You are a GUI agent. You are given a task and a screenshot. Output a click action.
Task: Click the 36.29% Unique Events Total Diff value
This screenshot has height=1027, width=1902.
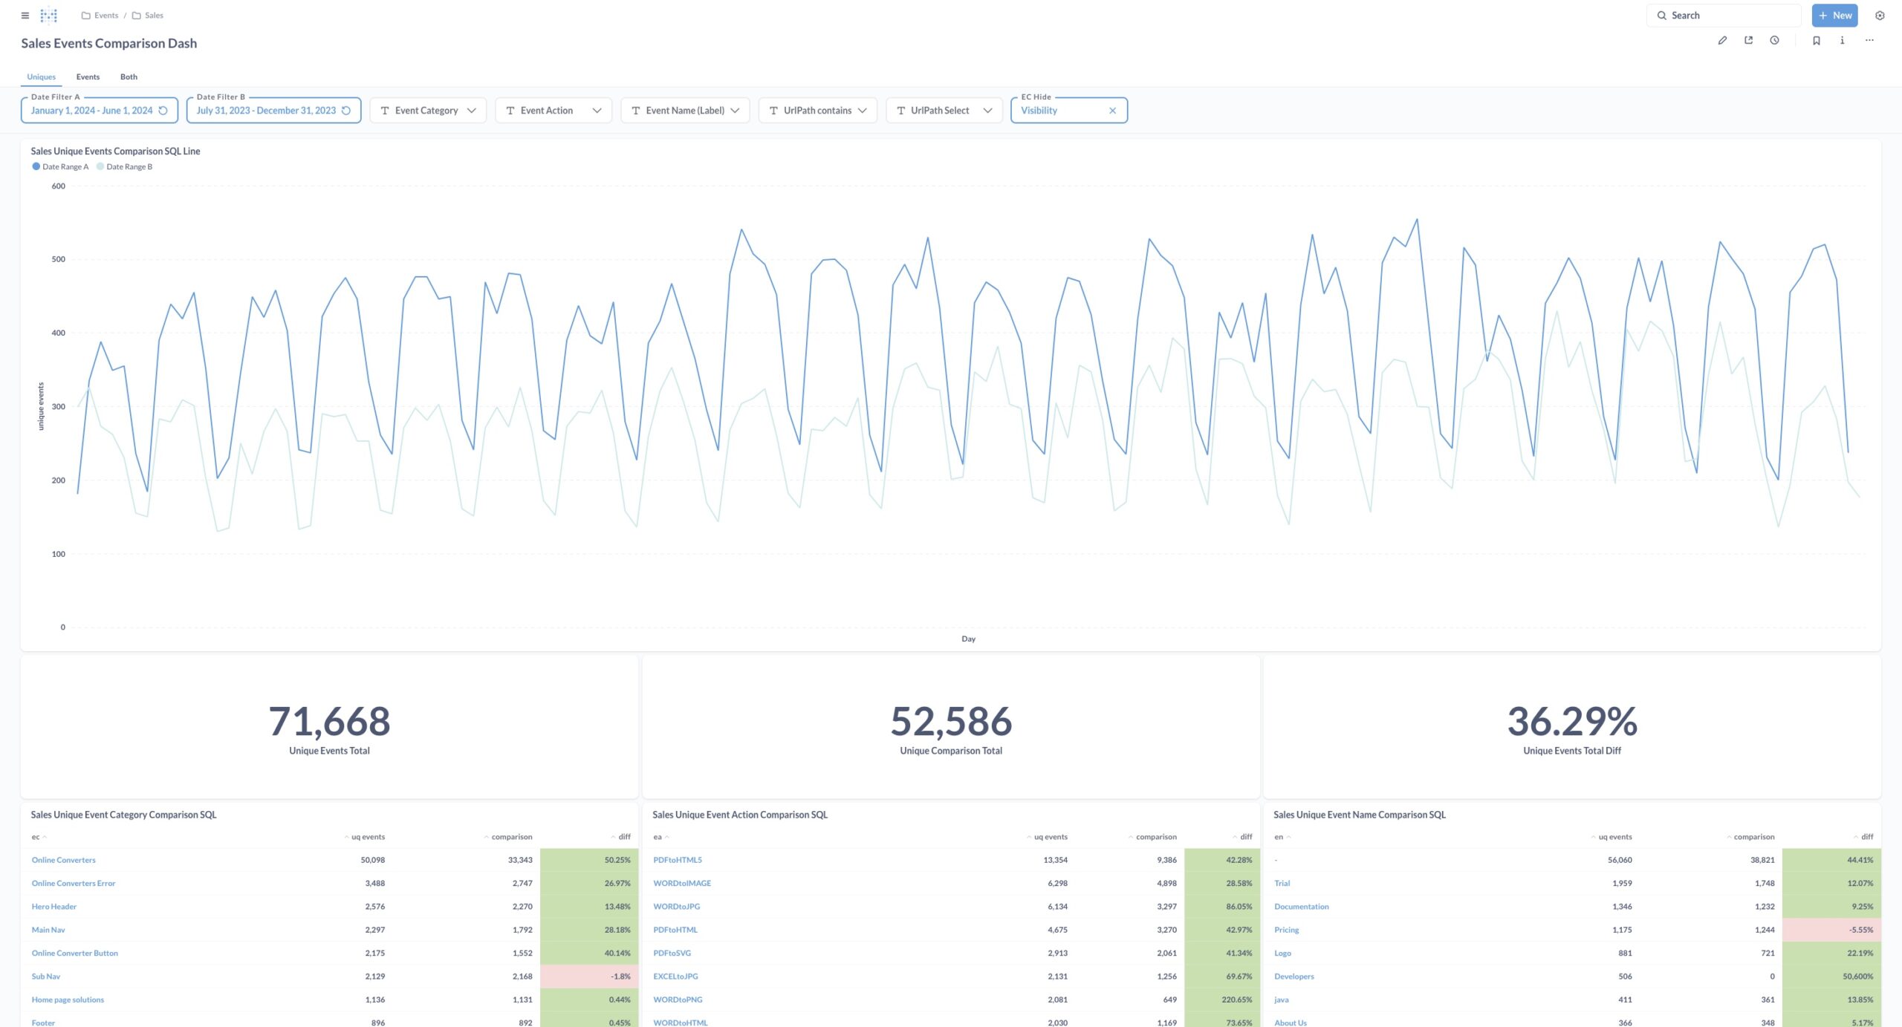pyautogui.click(x=1572, y=720)
